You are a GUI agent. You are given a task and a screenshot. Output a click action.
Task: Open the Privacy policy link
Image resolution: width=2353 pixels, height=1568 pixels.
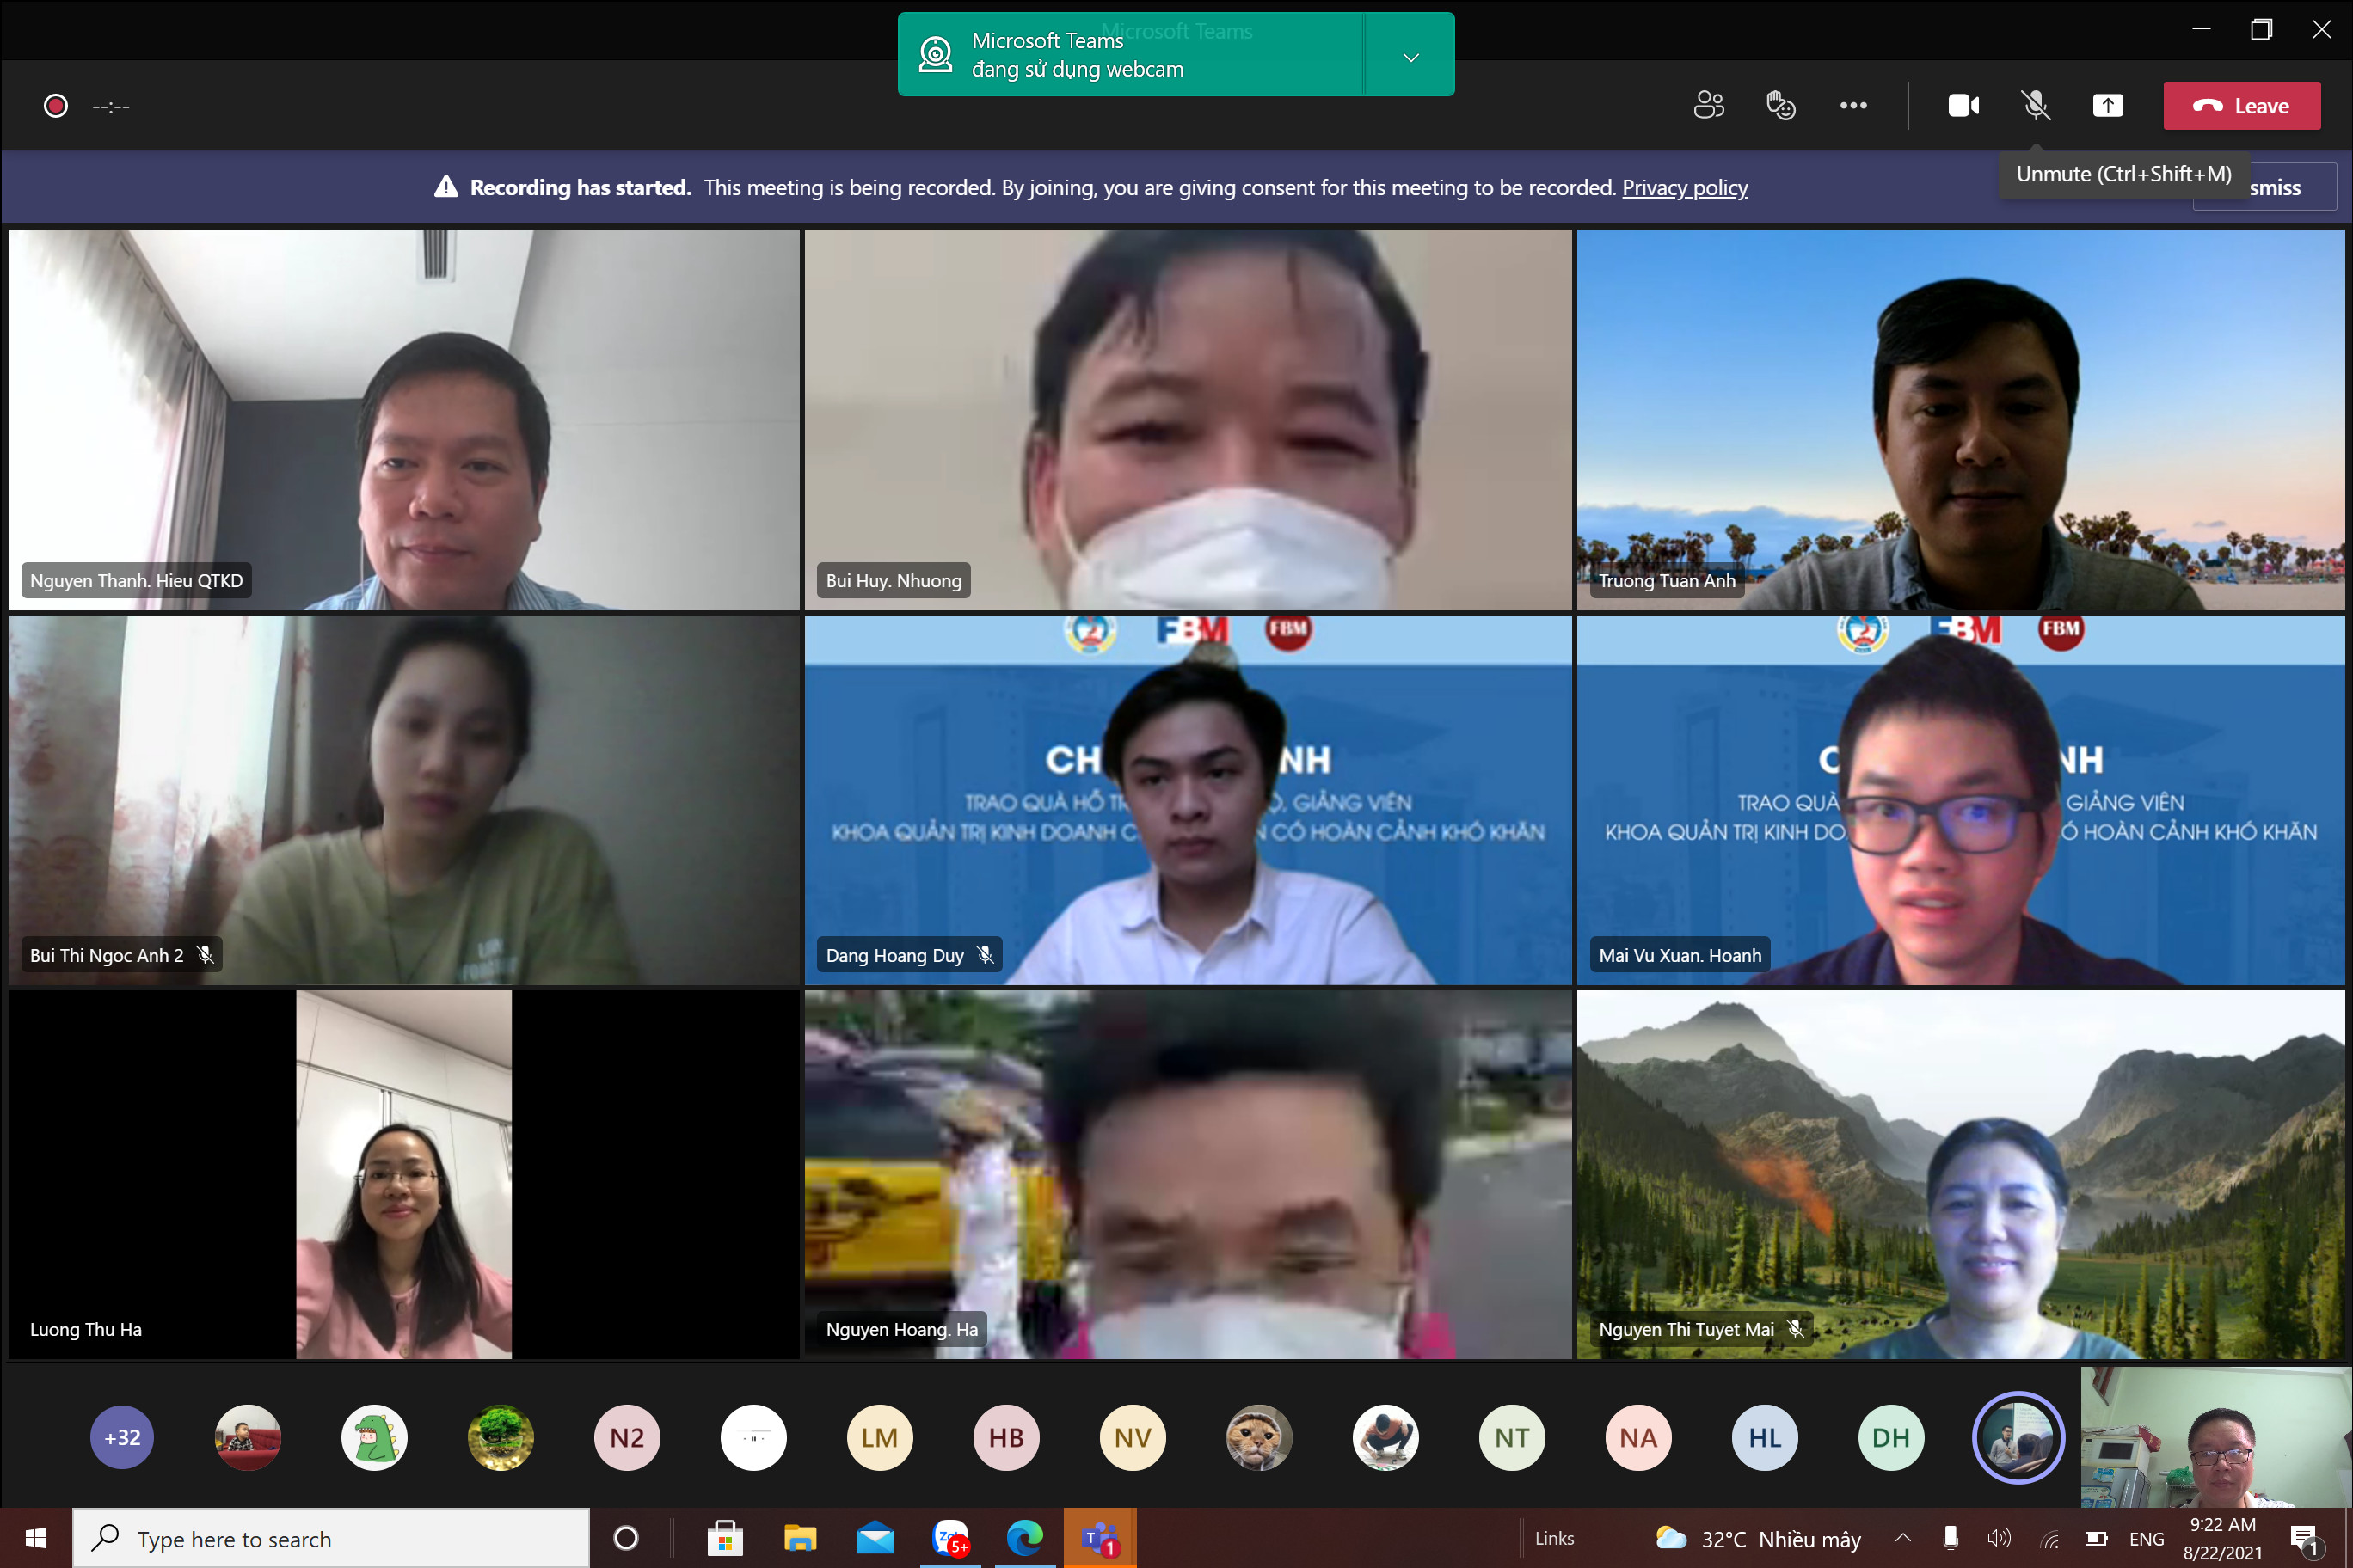(1685, 188)
